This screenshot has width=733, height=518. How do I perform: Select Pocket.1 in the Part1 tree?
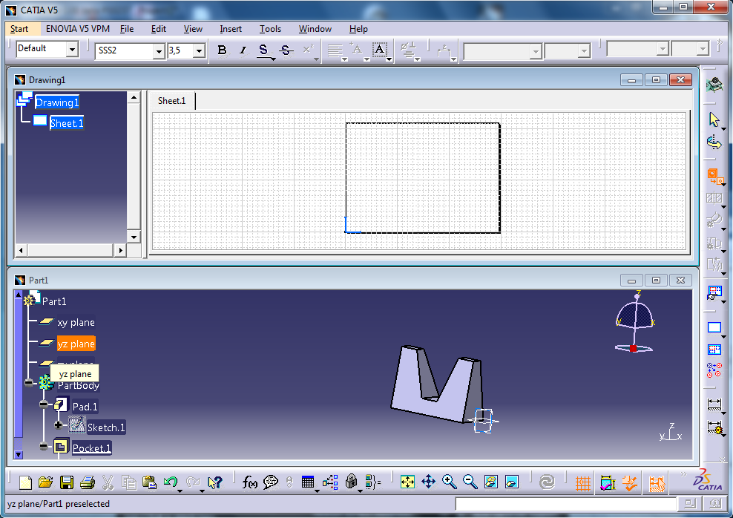pyautogui.click(x=92, y=448)
